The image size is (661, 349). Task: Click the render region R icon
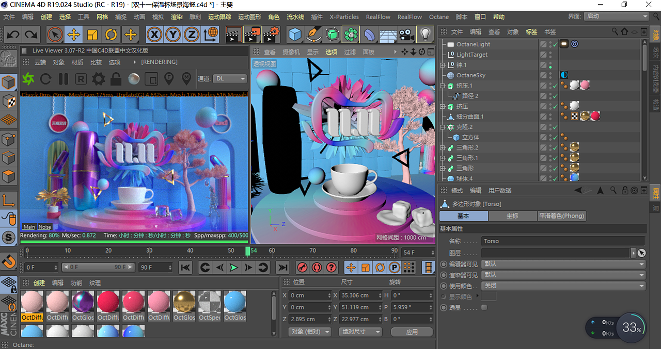[x=81, y=79]
